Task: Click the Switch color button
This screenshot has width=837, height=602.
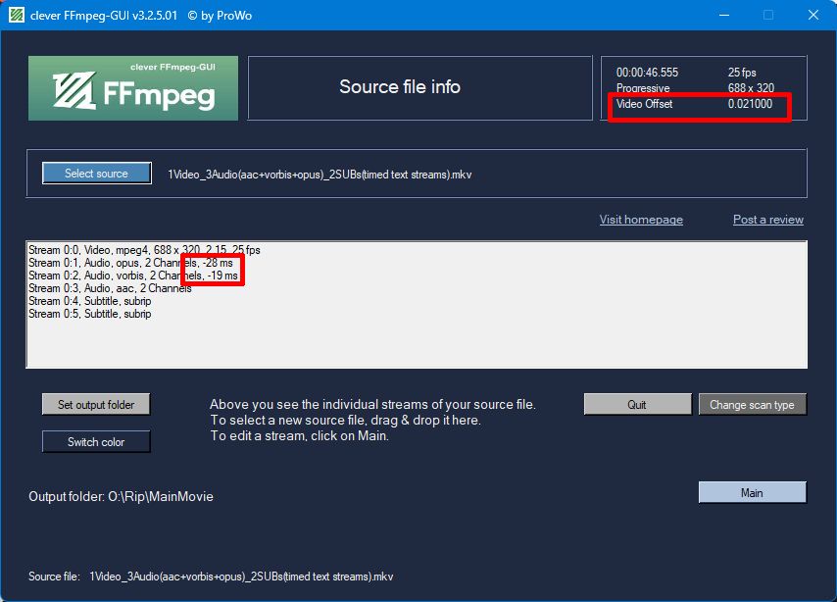Action: click(x=96, y=442)
